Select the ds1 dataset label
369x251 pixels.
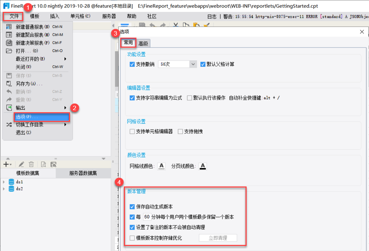[19, 182]
